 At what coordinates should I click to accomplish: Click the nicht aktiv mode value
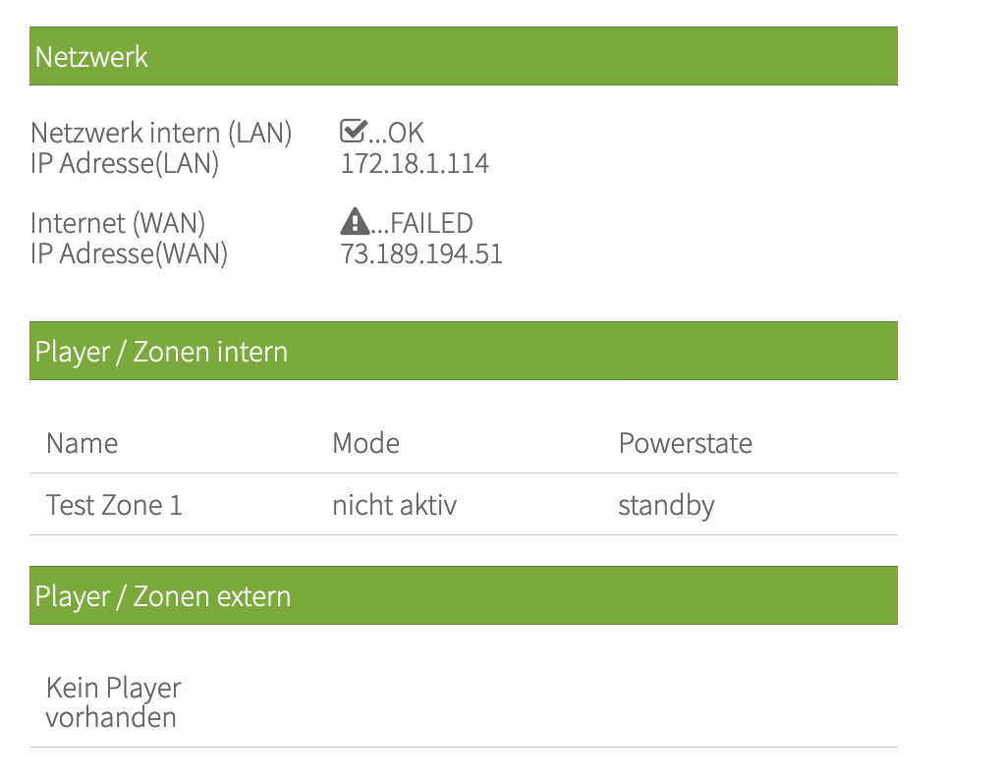coord(394,505)
